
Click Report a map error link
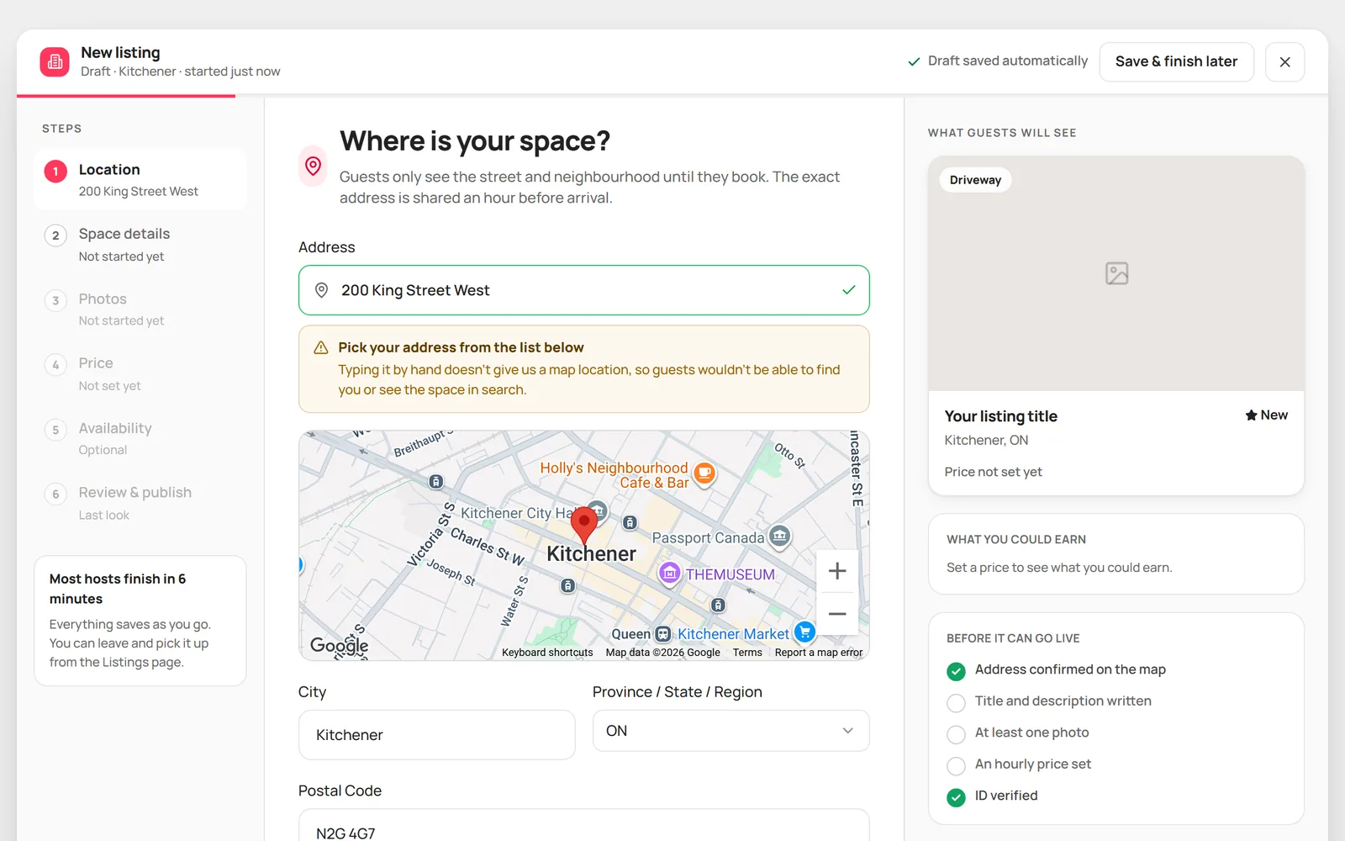point(819,653)
